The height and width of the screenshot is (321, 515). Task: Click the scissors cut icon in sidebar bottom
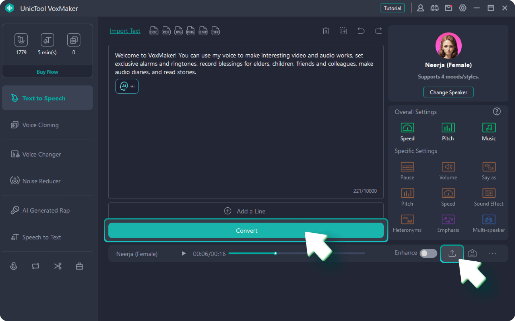58,266
